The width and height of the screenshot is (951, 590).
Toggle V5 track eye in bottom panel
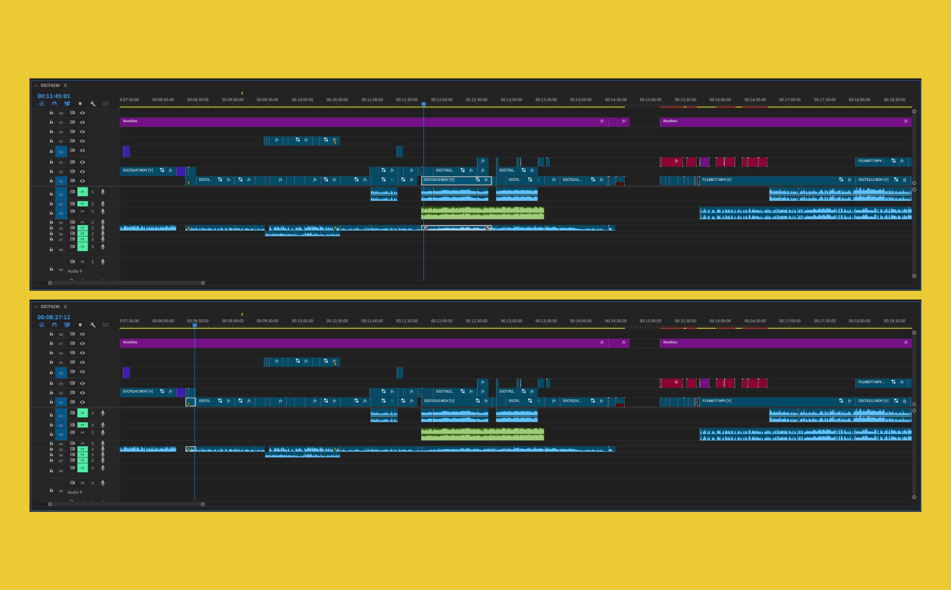83,362
